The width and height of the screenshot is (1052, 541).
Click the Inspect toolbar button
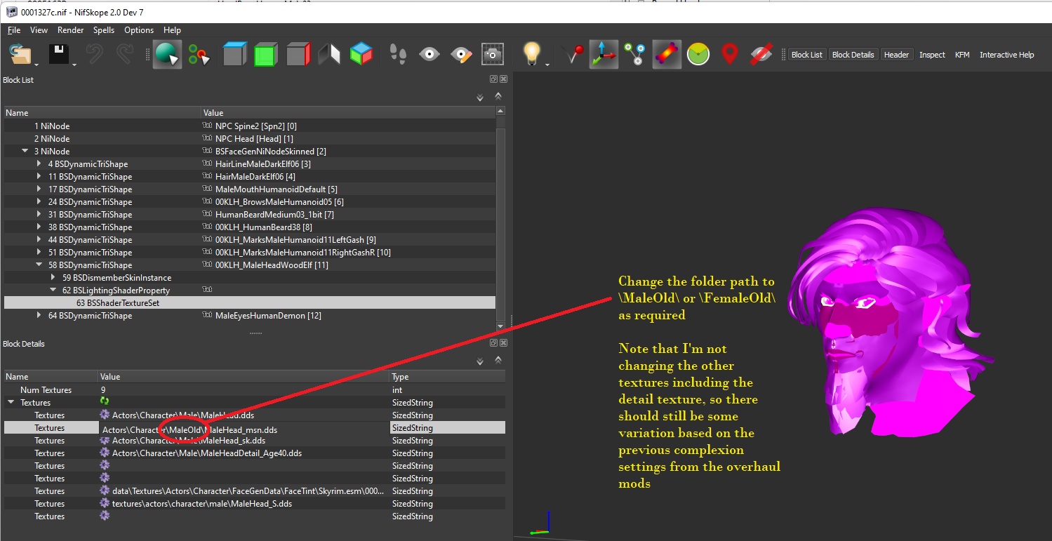point(932,55)
